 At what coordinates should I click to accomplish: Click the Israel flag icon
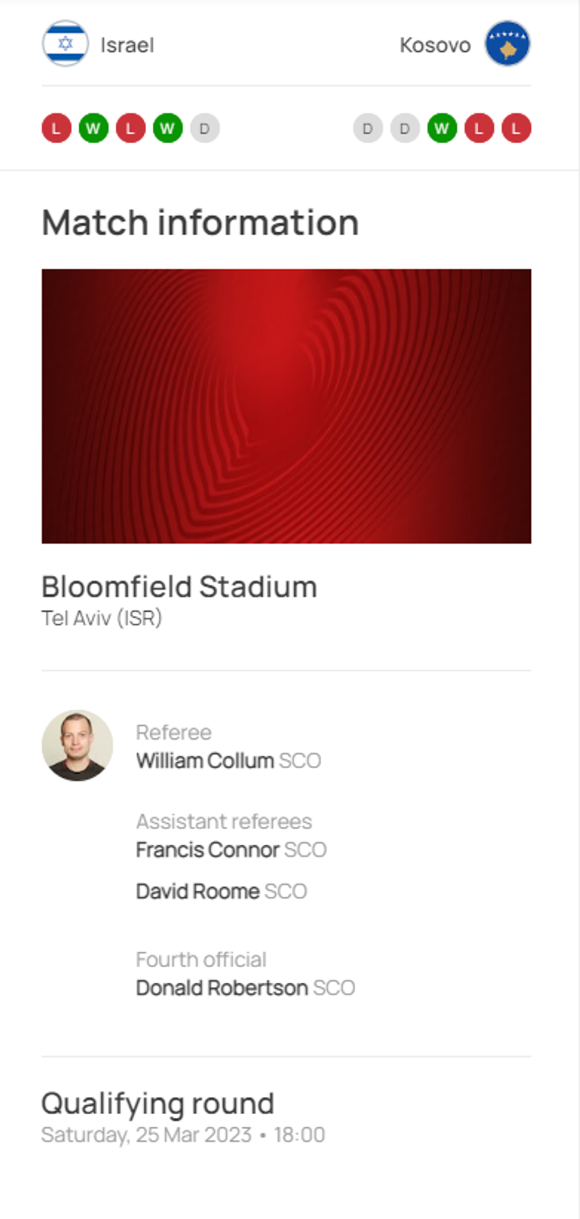coord(65,44)
